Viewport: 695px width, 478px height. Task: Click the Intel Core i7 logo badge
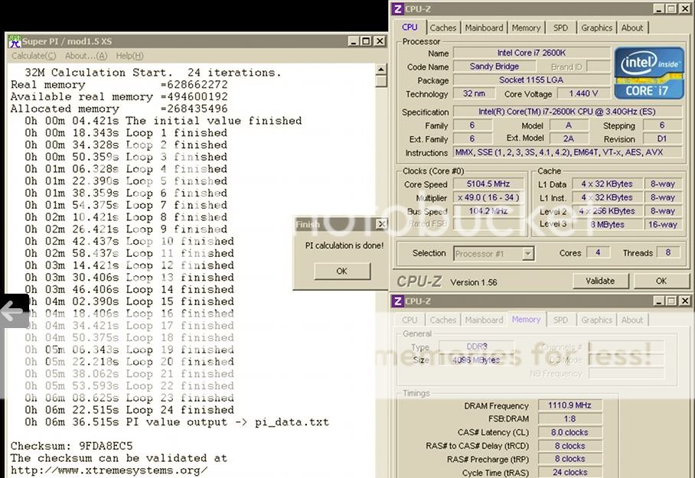649,73
